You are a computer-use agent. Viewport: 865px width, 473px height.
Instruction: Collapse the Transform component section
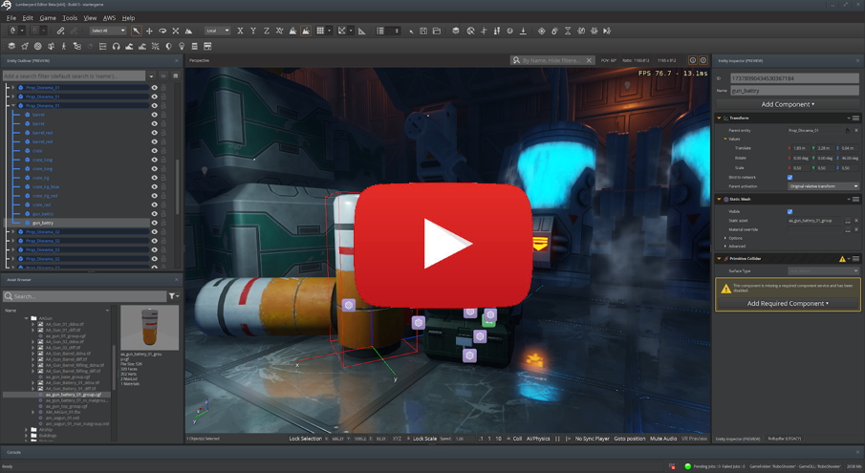point(719,118)
